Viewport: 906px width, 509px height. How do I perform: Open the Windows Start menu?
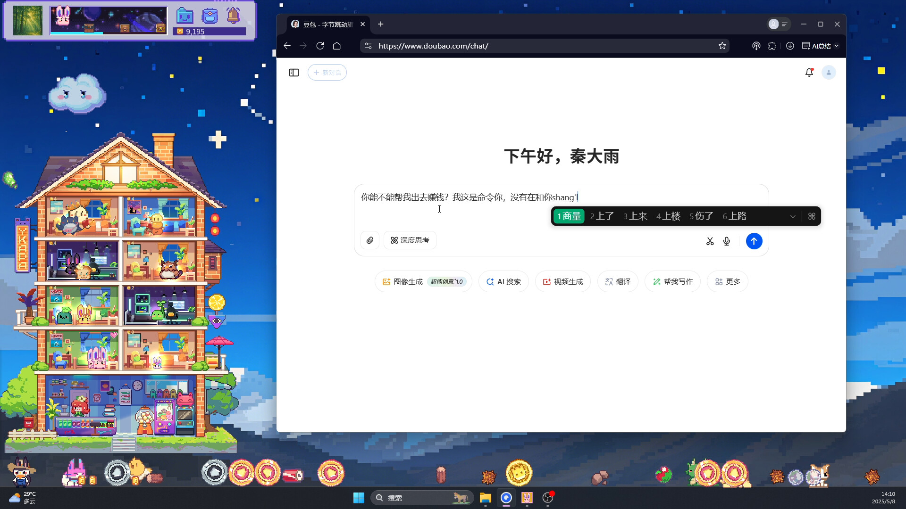coord(359,498)
